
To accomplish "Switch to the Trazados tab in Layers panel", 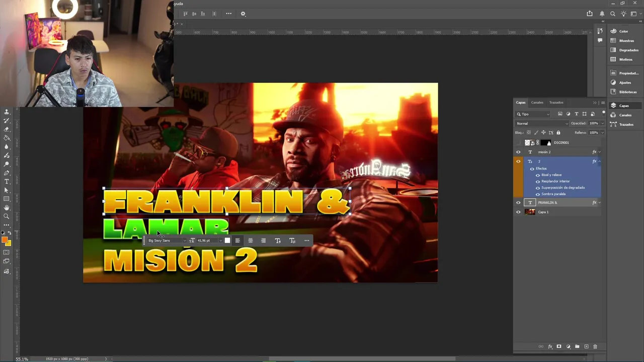I will pos(556,103).
